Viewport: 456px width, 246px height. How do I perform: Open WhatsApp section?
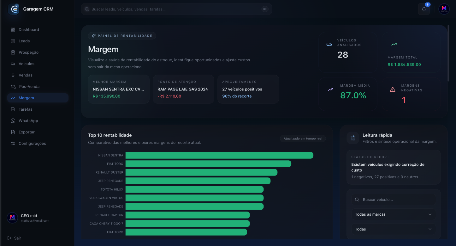point(38,121)
